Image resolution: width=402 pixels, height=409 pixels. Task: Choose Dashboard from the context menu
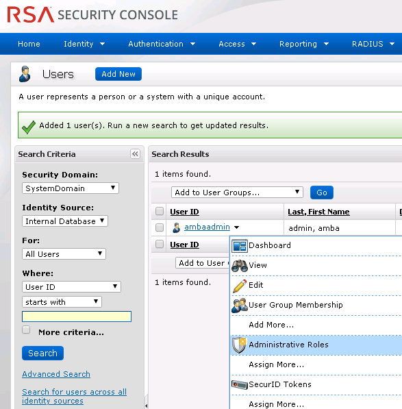[x=316, y=246]
